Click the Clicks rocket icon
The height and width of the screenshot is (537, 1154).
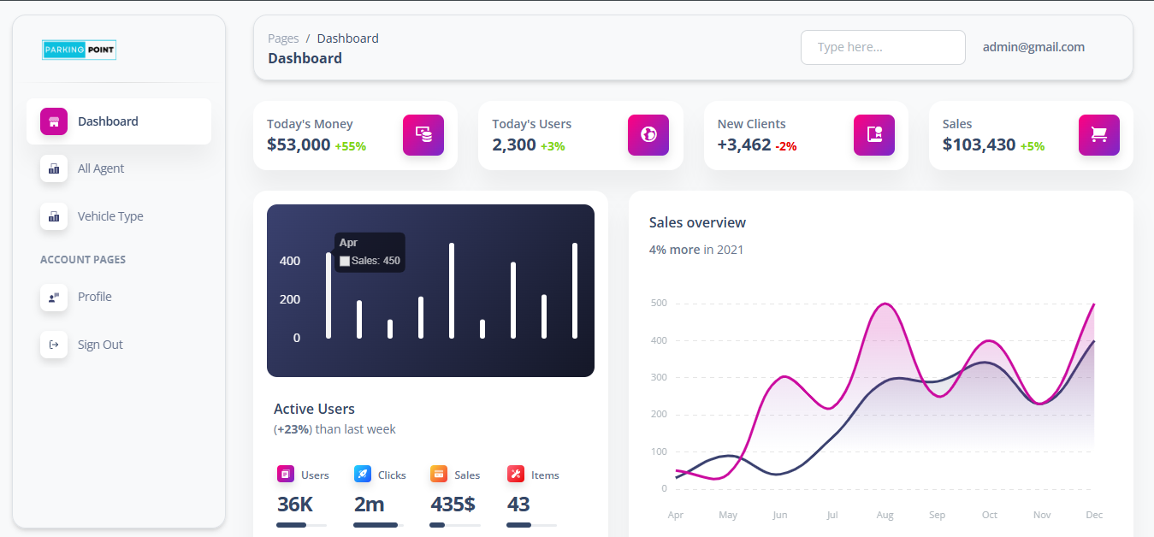pos(363,474)
